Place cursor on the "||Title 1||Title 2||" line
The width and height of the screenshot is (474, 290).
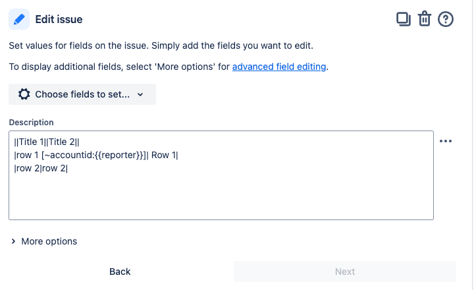(x=46, y=142)
